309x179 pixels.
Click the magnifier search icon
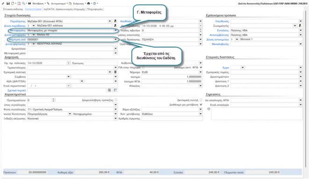[24, 3]
